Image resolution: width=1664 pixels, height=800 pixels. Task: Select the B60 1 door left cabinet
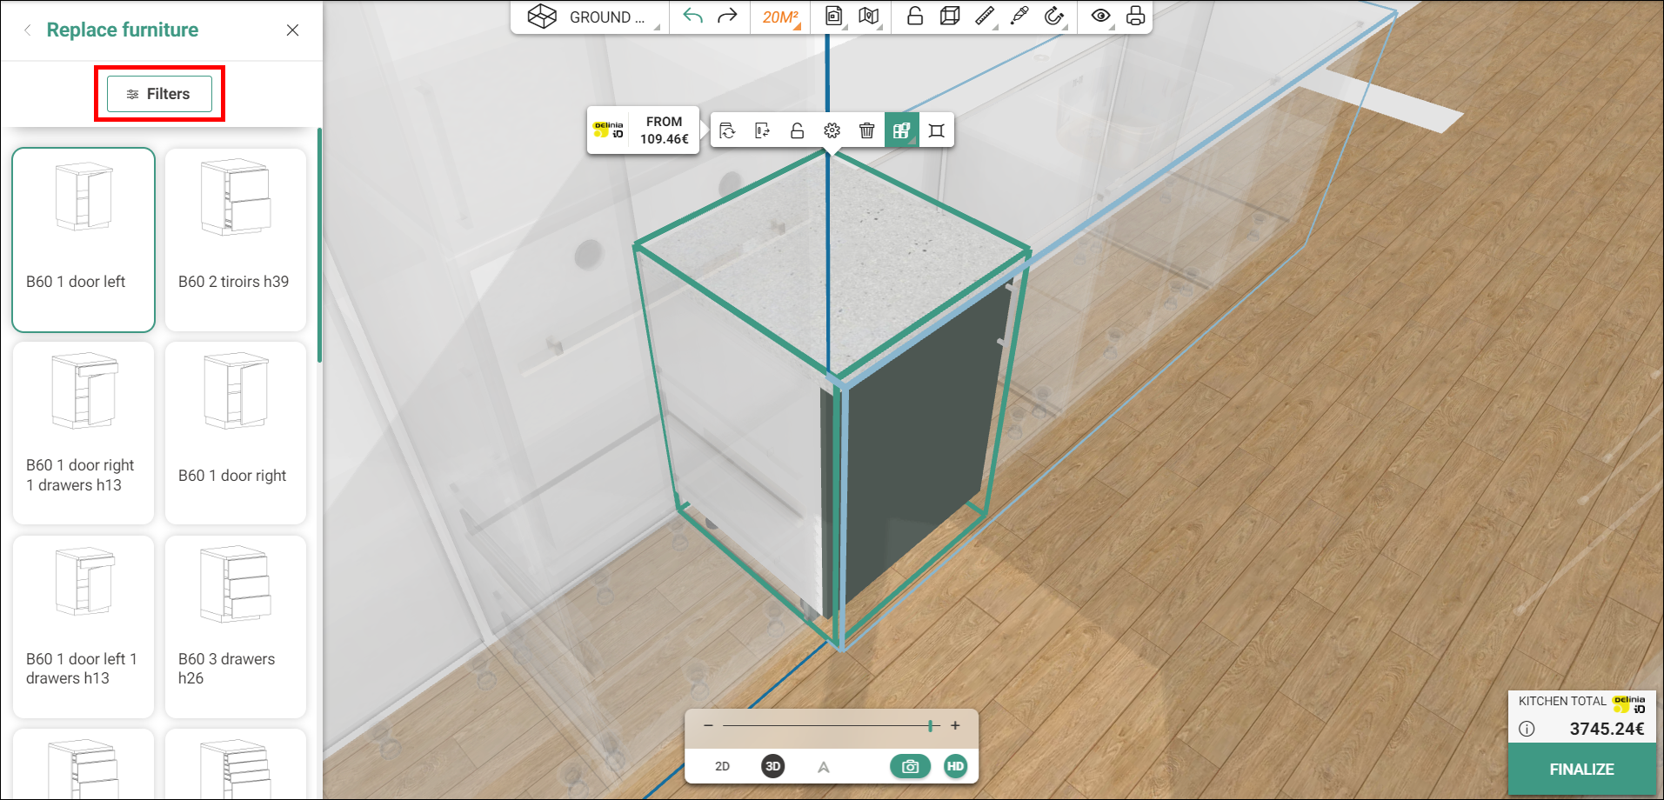(84, 240)
